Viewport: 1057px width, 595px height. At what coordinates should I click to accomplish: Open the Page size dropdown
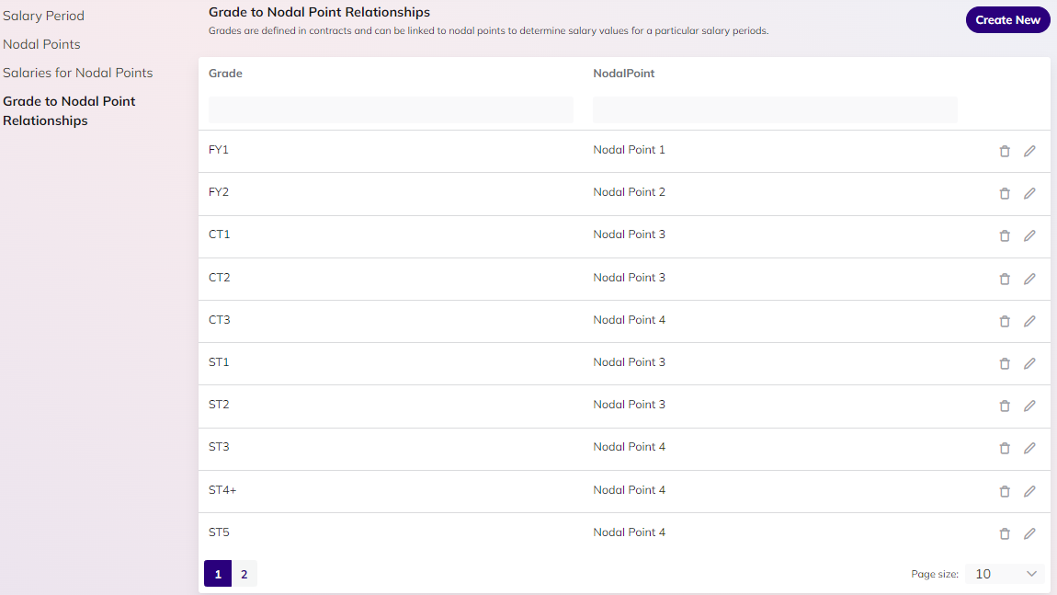pyautogui.click(x=1006, y=574)
